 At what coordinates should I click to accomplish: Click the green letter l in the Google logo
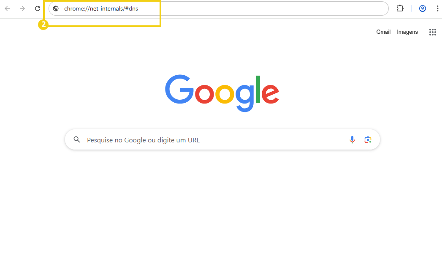[258, 89]
